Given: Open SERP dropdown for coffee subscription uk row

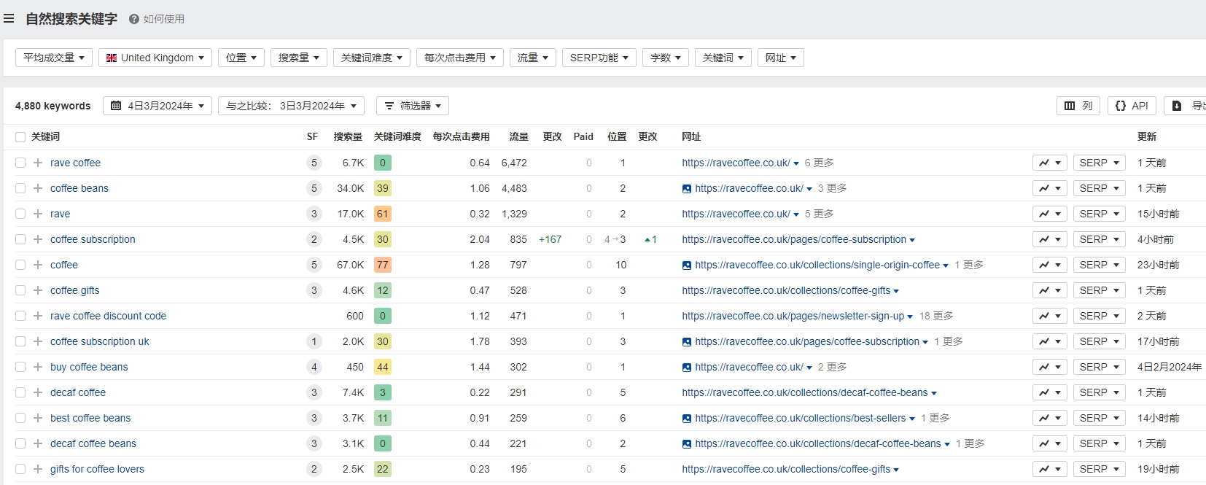Looking at the screenshot, I should pyautogui.click(x=1100, y=341).
